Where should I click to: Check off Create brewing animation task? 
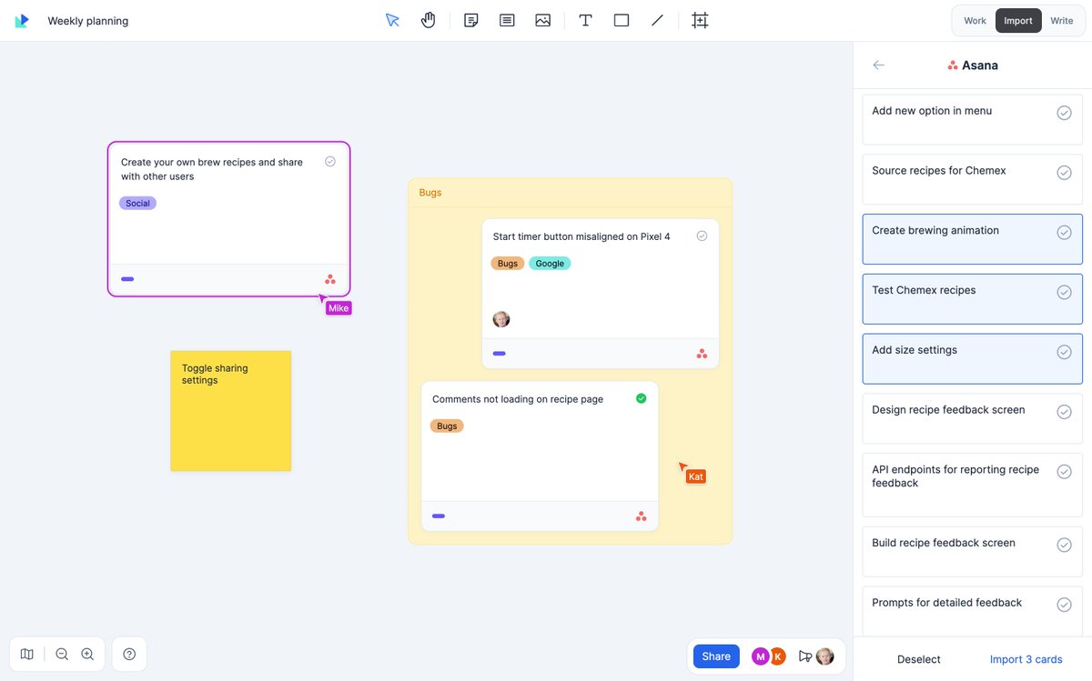(x=1064, y=233)
